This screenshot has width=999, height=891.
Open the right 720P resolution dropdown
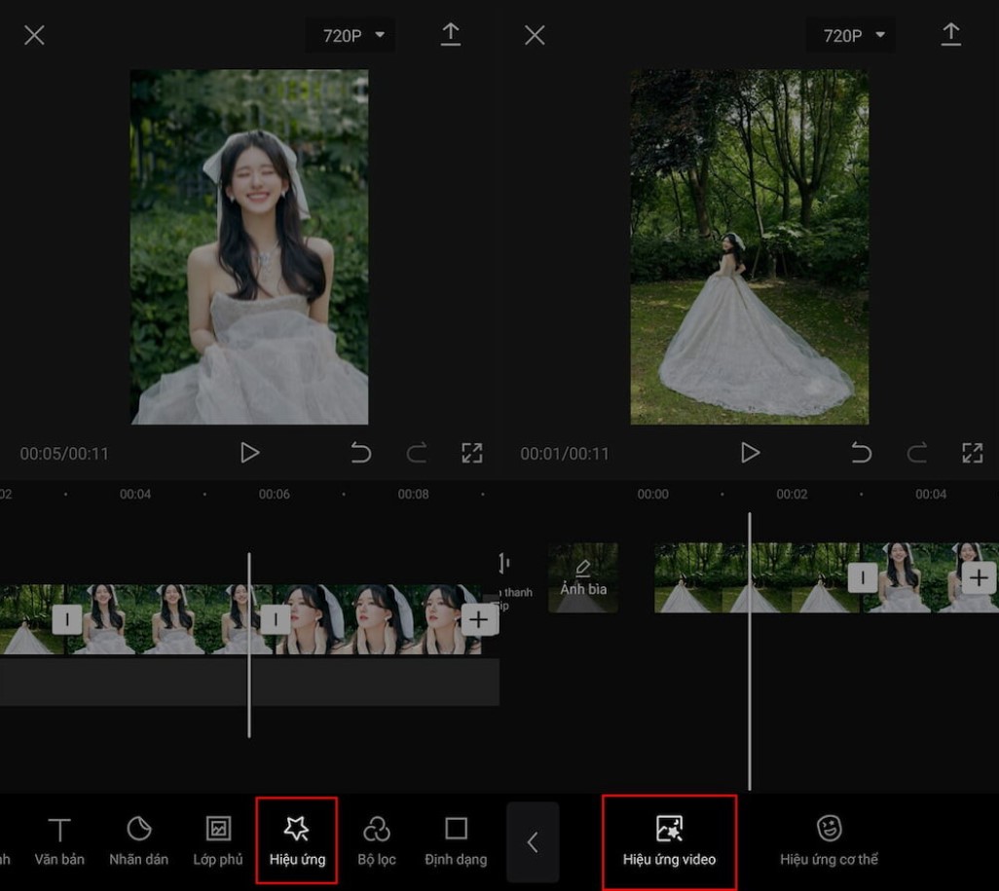point(850,35)
